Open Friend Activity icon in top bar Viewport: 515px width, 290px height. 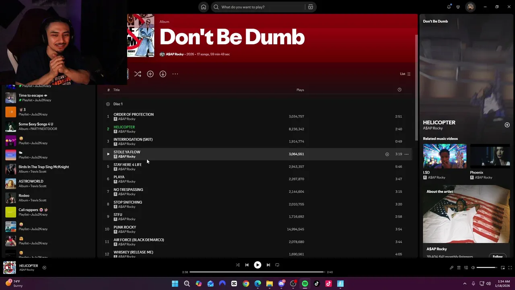click(458, 7)
